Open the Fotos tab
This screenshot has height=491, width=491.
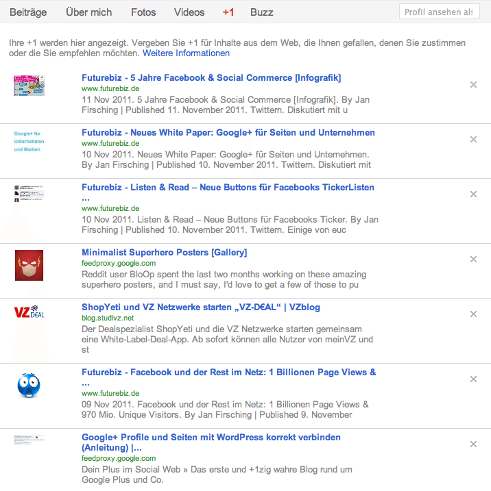coord(143,12)
